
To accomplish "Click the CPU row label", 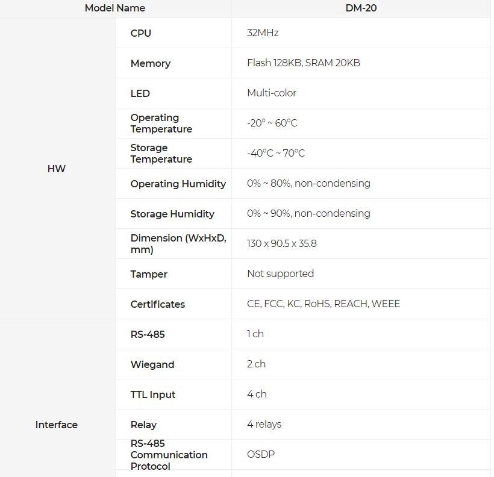I will (141, 33).
